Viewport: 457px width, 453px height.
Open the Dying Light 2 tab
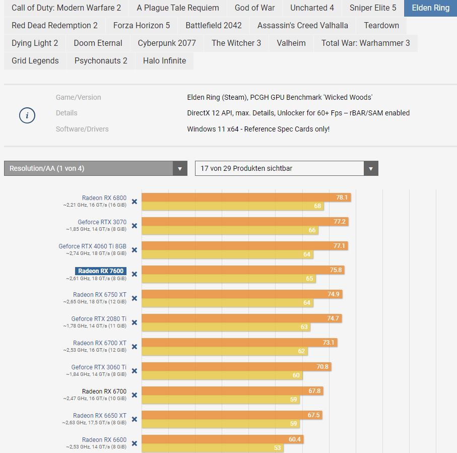point(35,43)
